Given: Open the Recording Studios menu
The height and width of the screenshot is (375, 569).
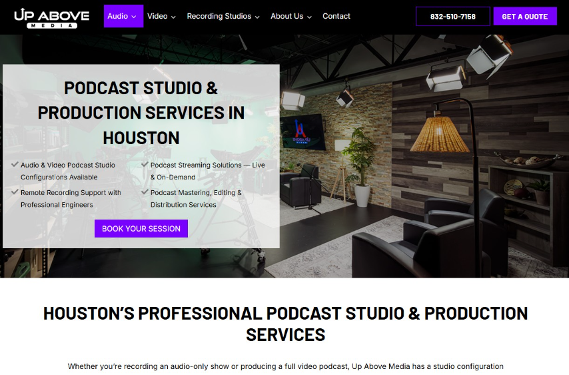Looking at the screenshot, I should [223, 16].
